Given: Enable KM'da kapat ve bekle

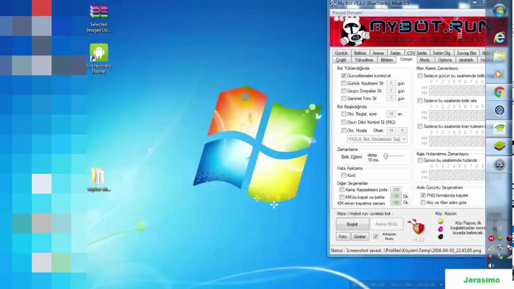Looking at the screenshot, I should pyautogui.click(x=342, y=197).
